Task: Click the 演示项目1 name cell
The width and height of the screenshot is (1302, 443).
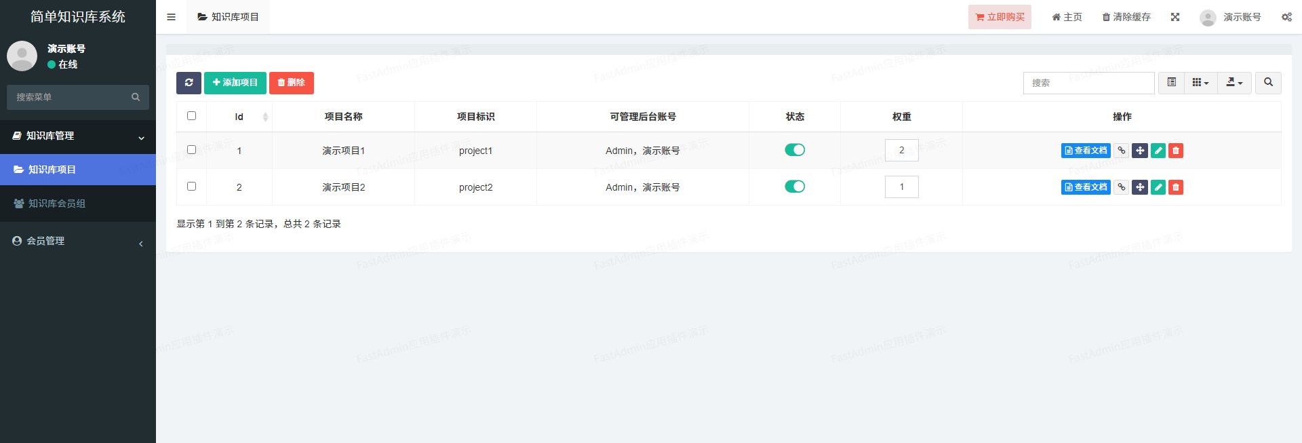Action: click(x=343, y=151)
